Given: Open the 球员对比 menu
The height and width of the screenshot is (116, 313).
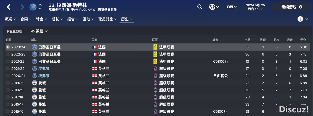Looking at the screenshot, I should coord(107,19).
